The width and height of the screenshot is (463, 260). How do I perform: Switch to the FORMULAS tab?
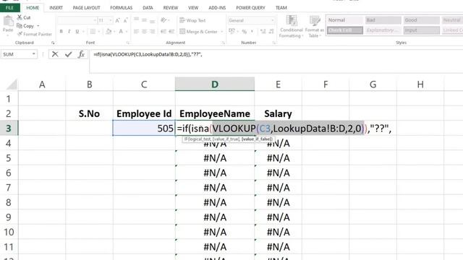pyautogui.click(x=121, y=8)
